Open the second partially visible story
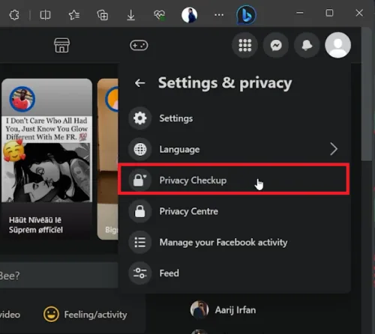This screenshot has height=334, width=375. point(108,160)
